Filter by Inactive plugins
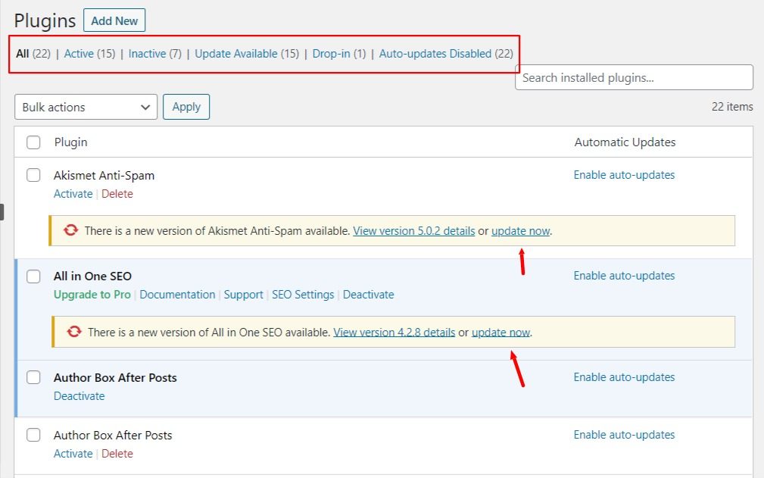Viewport: 764px width, 478px height. (147, 54)
